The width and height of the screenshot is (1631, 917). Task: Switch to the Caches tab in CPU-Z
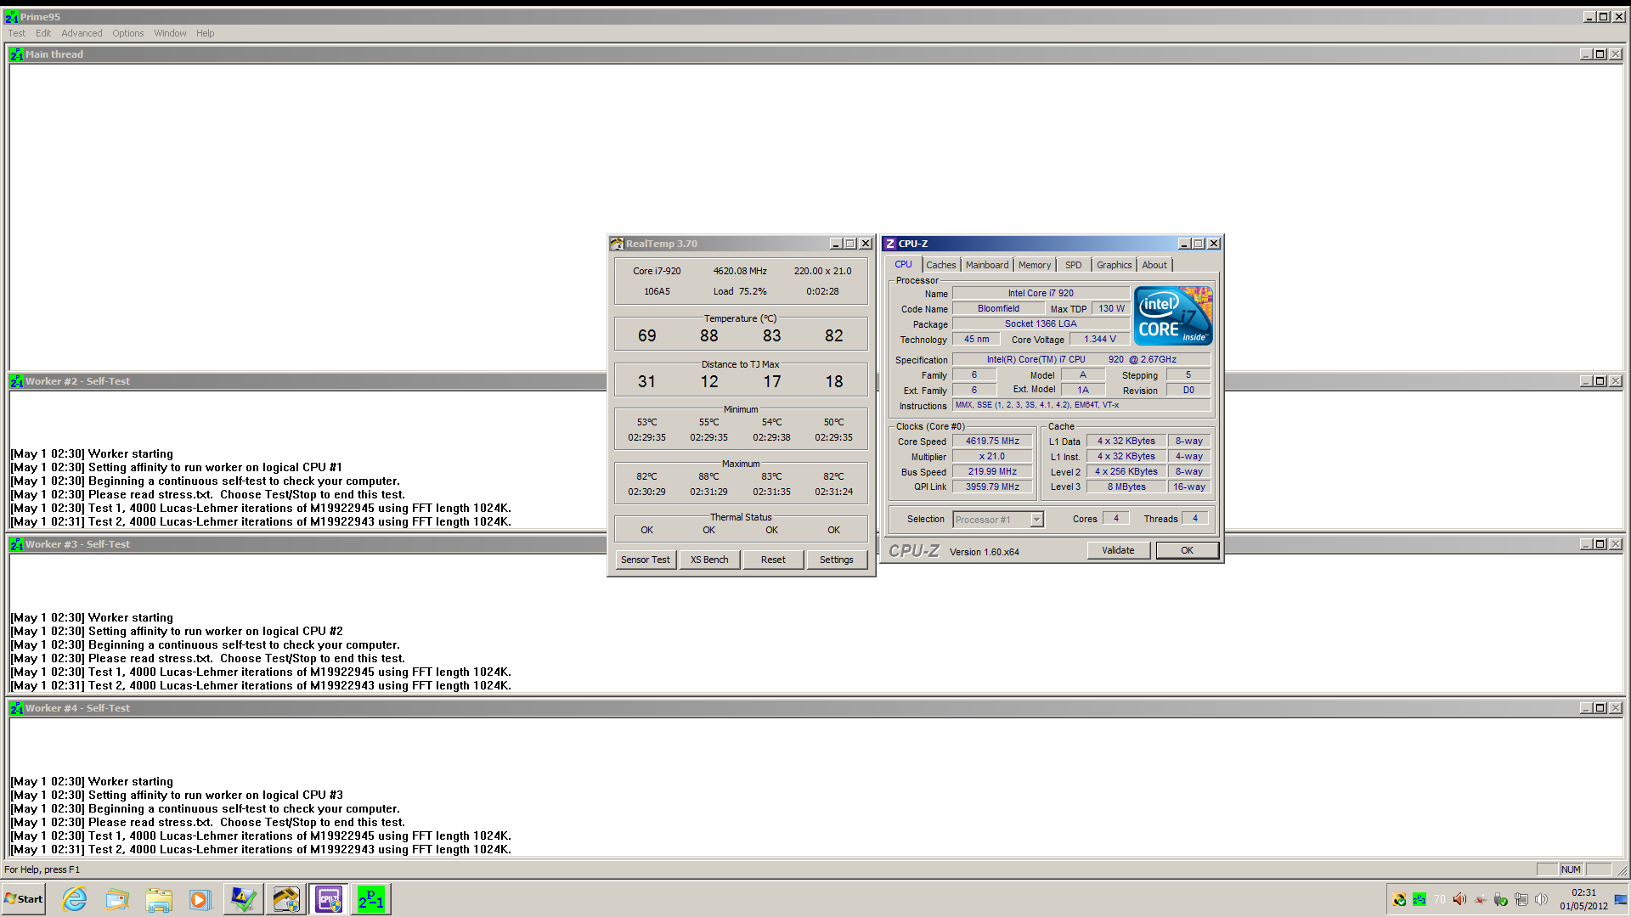tap(940, 265)
